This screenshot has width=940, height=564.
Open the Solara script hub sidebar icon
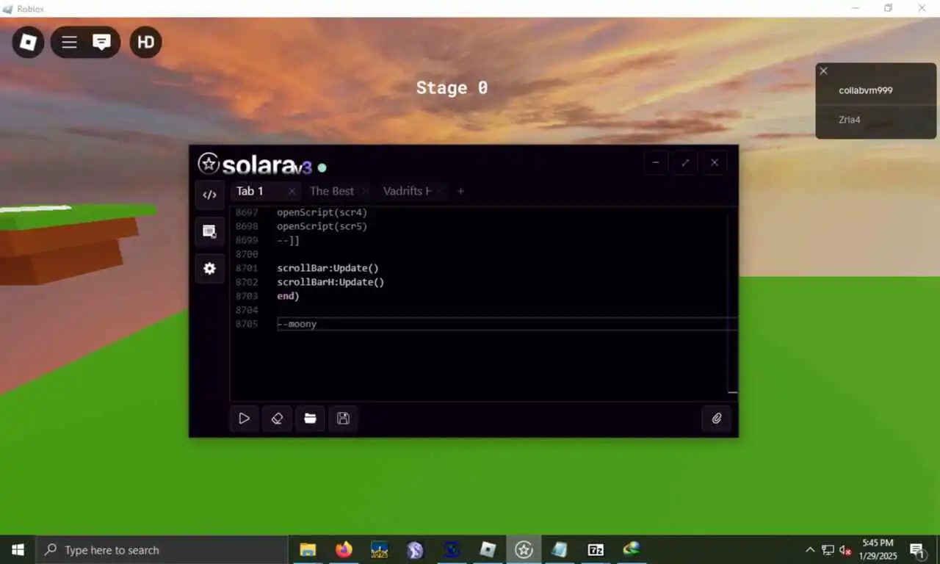pos(209,232)
